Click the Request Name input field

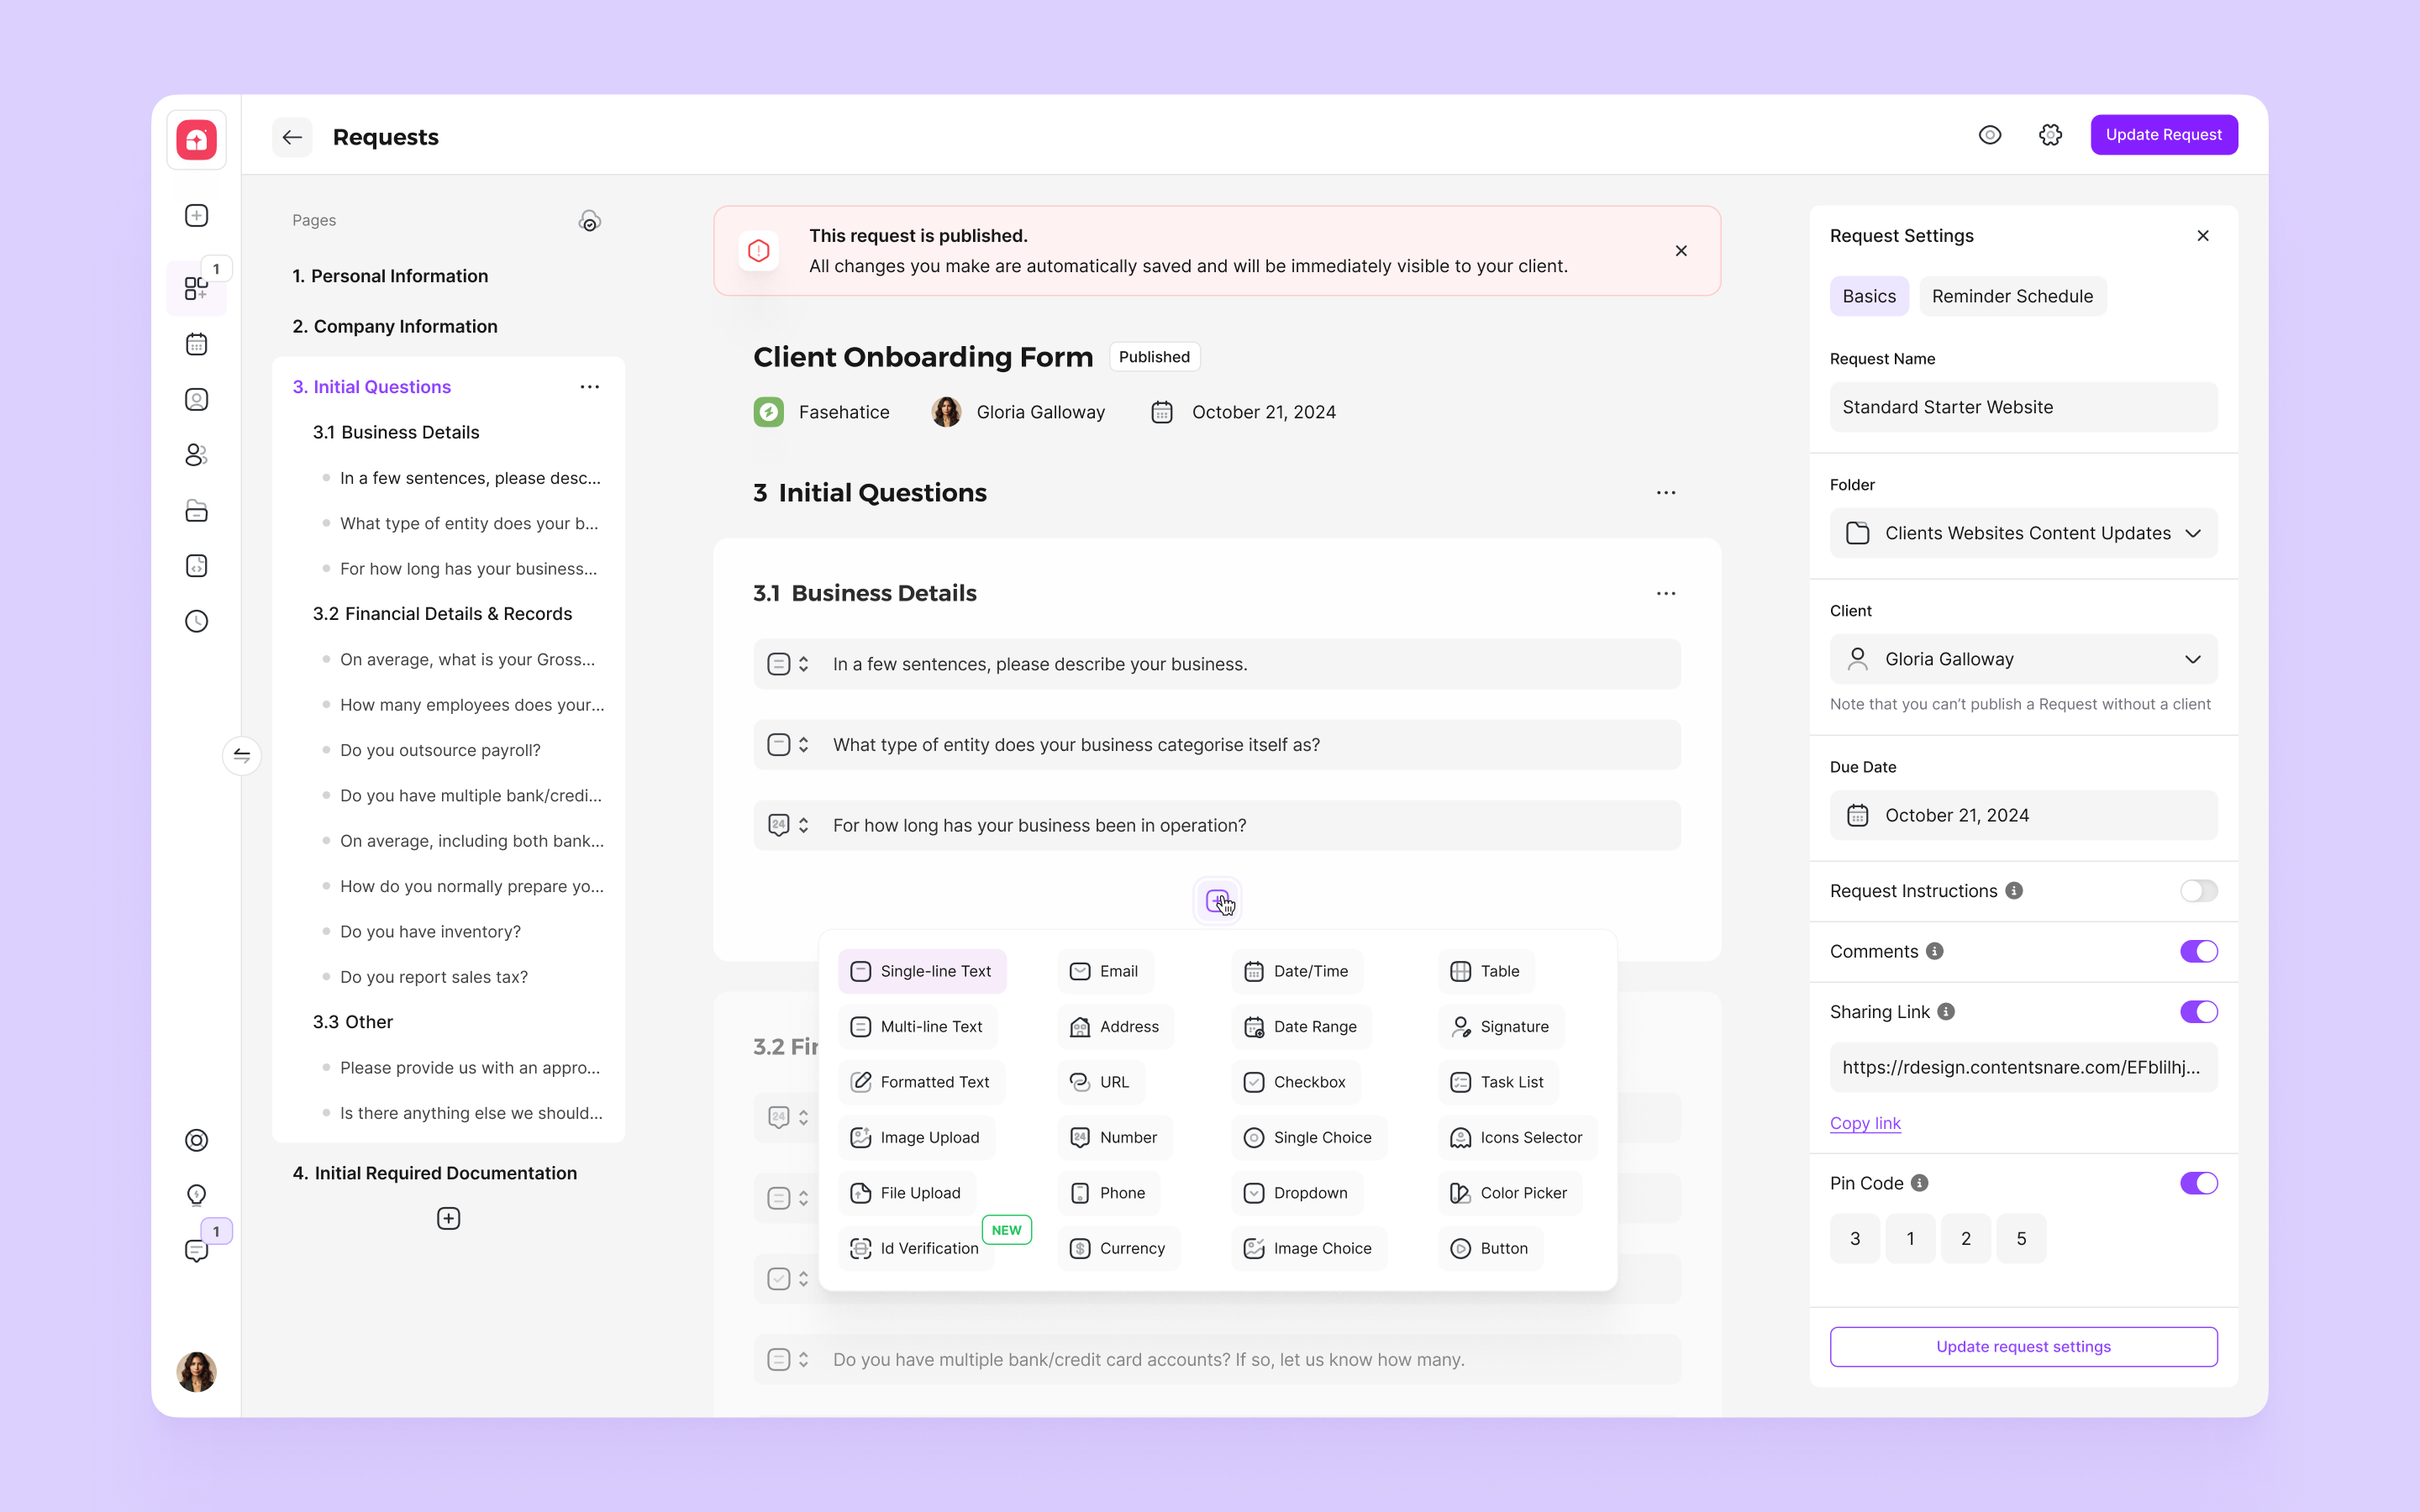(2023, 407)
